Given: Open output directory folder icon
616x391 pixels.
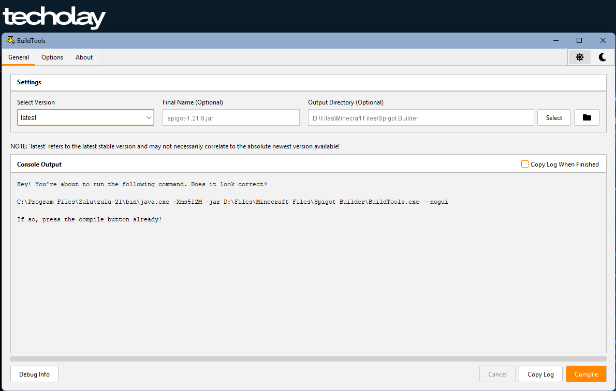Looking at the screenshot, I should tap(586, 117).
